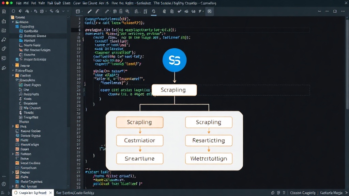The width and height of the screenshot is (349, 196).
Task: Close the white tab in the bottom bar
Action: coord(50,193)
